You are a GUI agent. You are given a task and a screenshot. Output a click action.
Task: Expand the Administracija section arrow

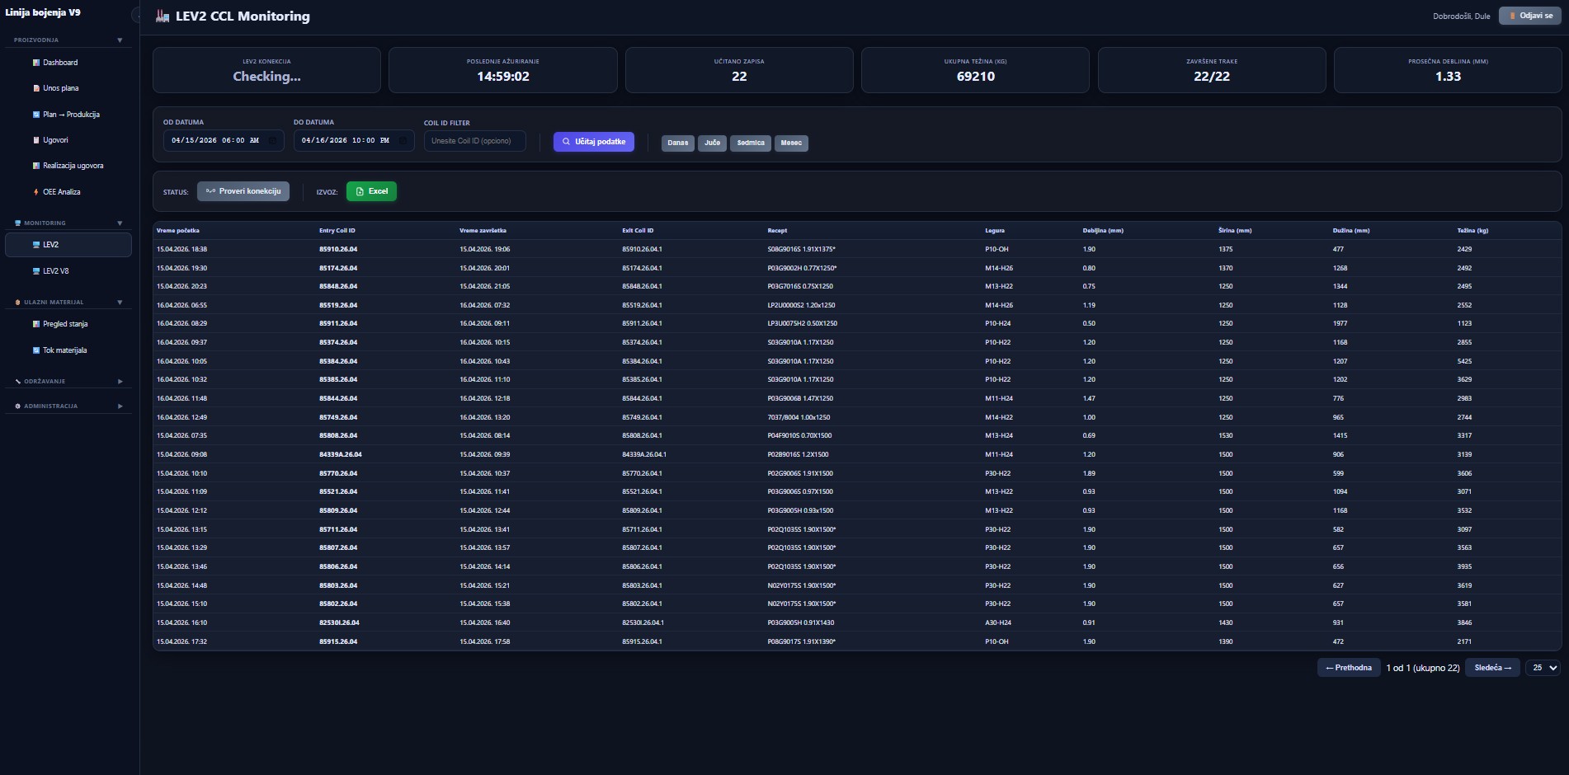click(120, 406)
